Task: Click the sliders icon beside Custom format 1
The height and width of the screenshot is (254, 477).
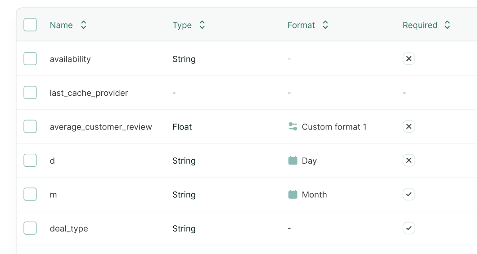Action: tap(292, 127)
